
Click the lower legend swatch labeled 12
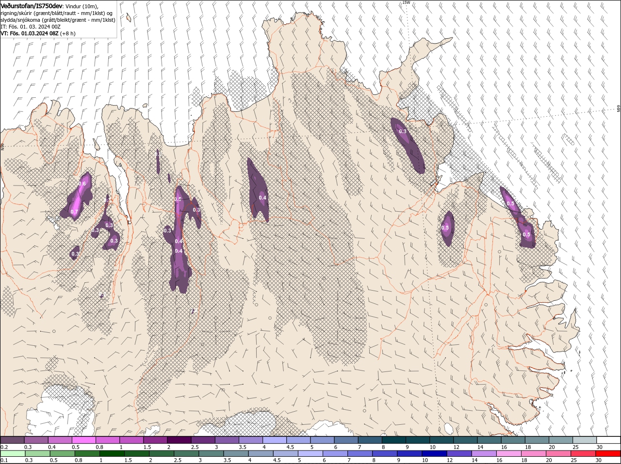459,453
